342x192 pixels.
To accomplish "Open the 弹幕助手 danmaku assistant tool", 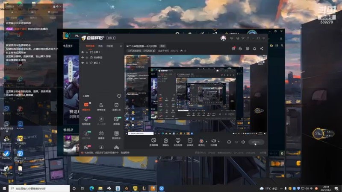I will coord(86,106).
